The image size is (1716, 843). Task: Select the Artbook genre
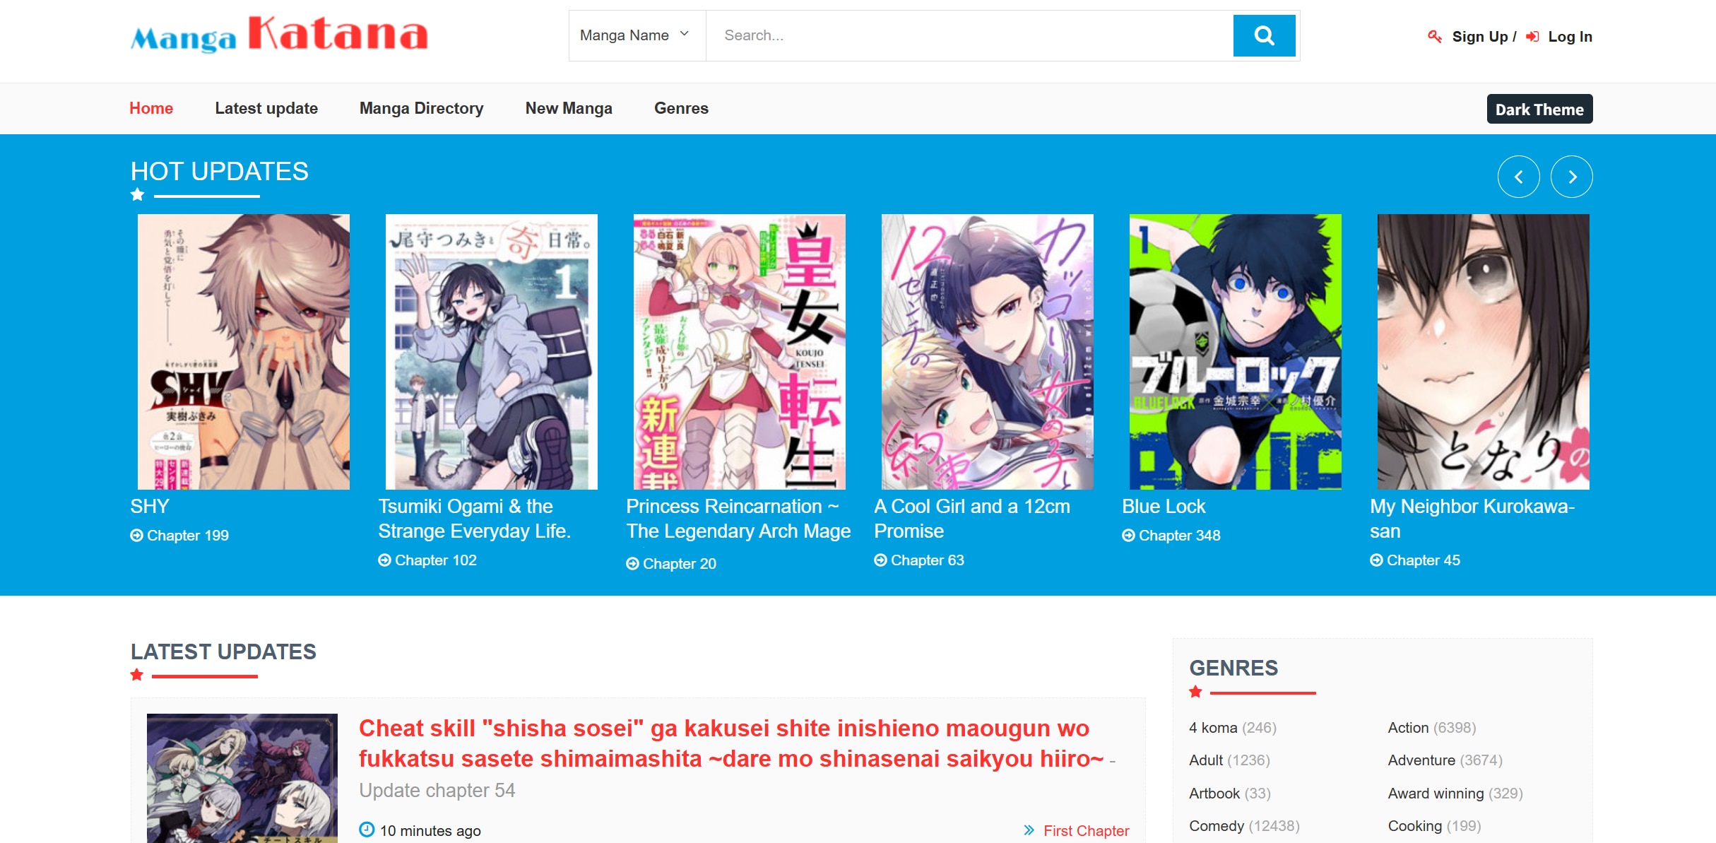(1214, 794)
